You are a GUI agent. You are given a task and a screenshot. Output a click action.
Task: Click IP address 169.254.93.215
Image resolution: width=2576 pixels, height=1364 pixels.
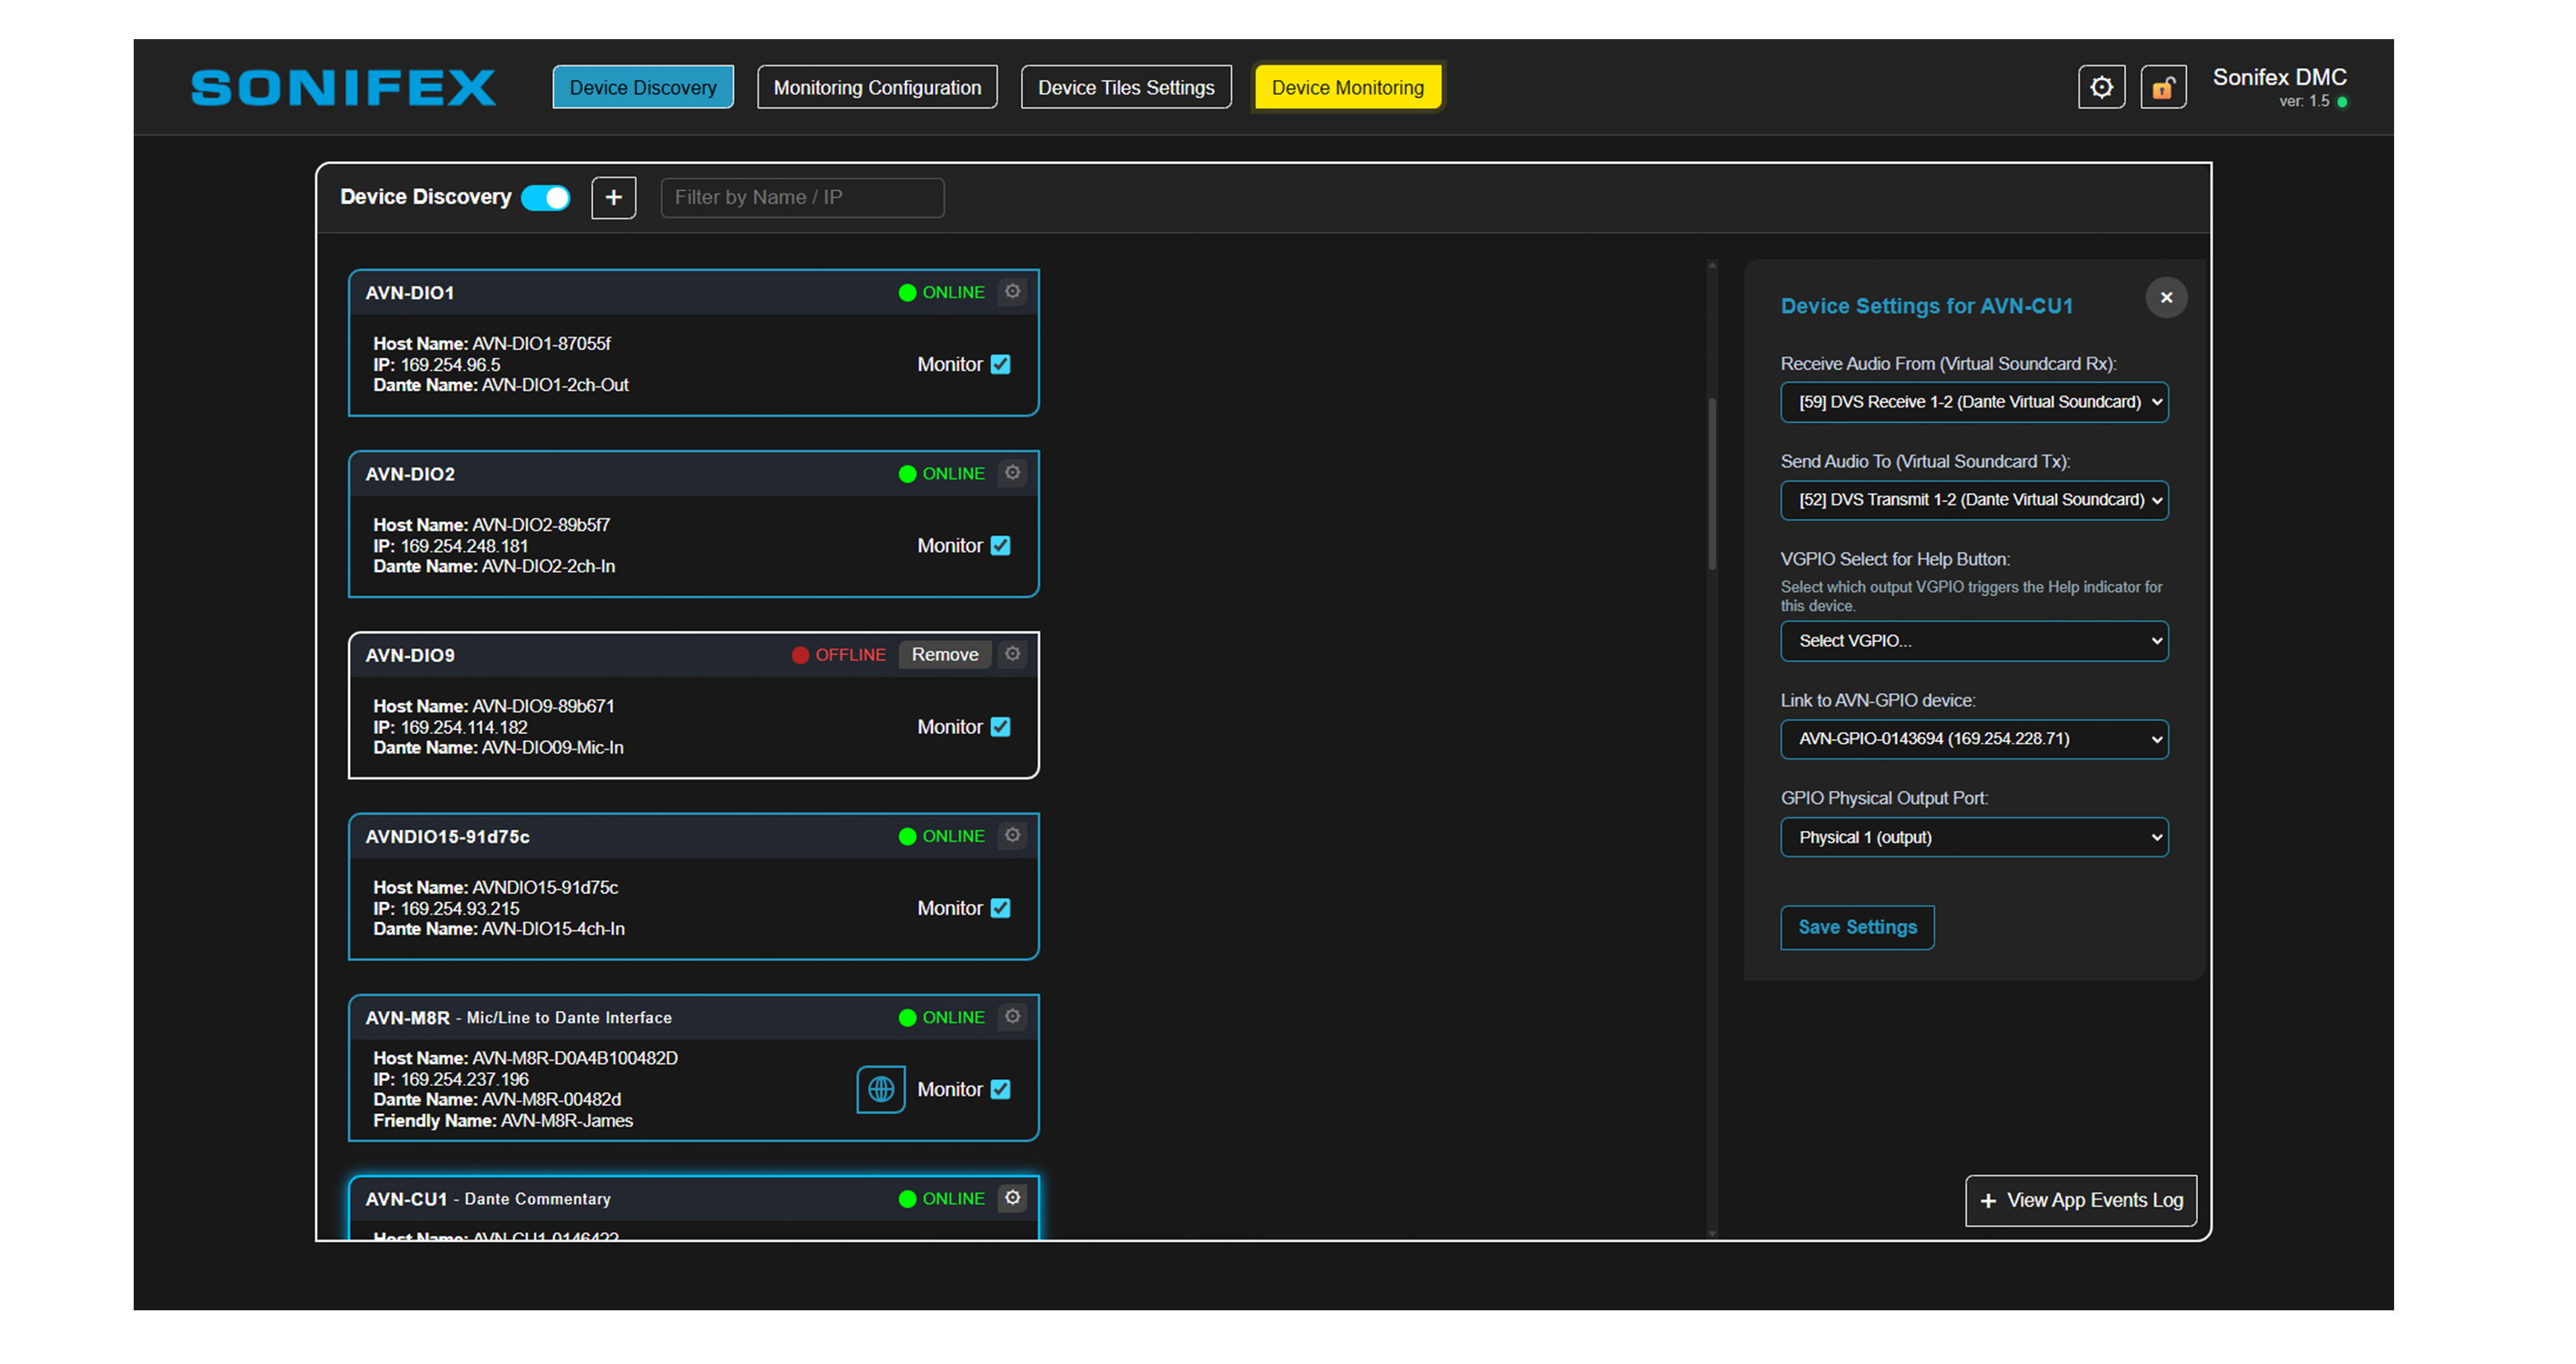tap(460, 908)
